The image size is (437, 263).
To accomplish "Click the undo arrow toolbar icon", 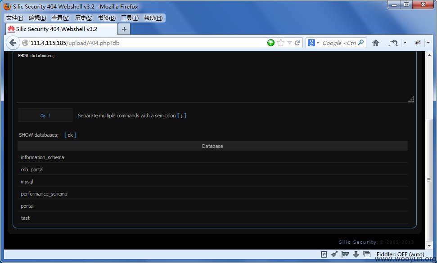I will [393, 43].
